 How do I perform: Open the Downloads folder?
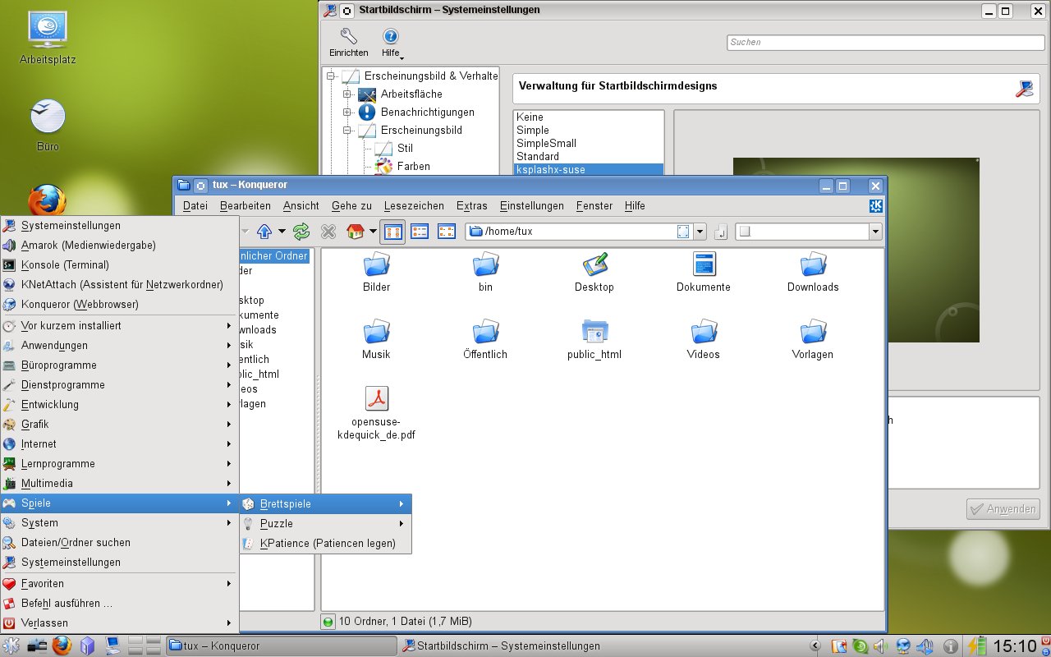[x=813, y=273]
